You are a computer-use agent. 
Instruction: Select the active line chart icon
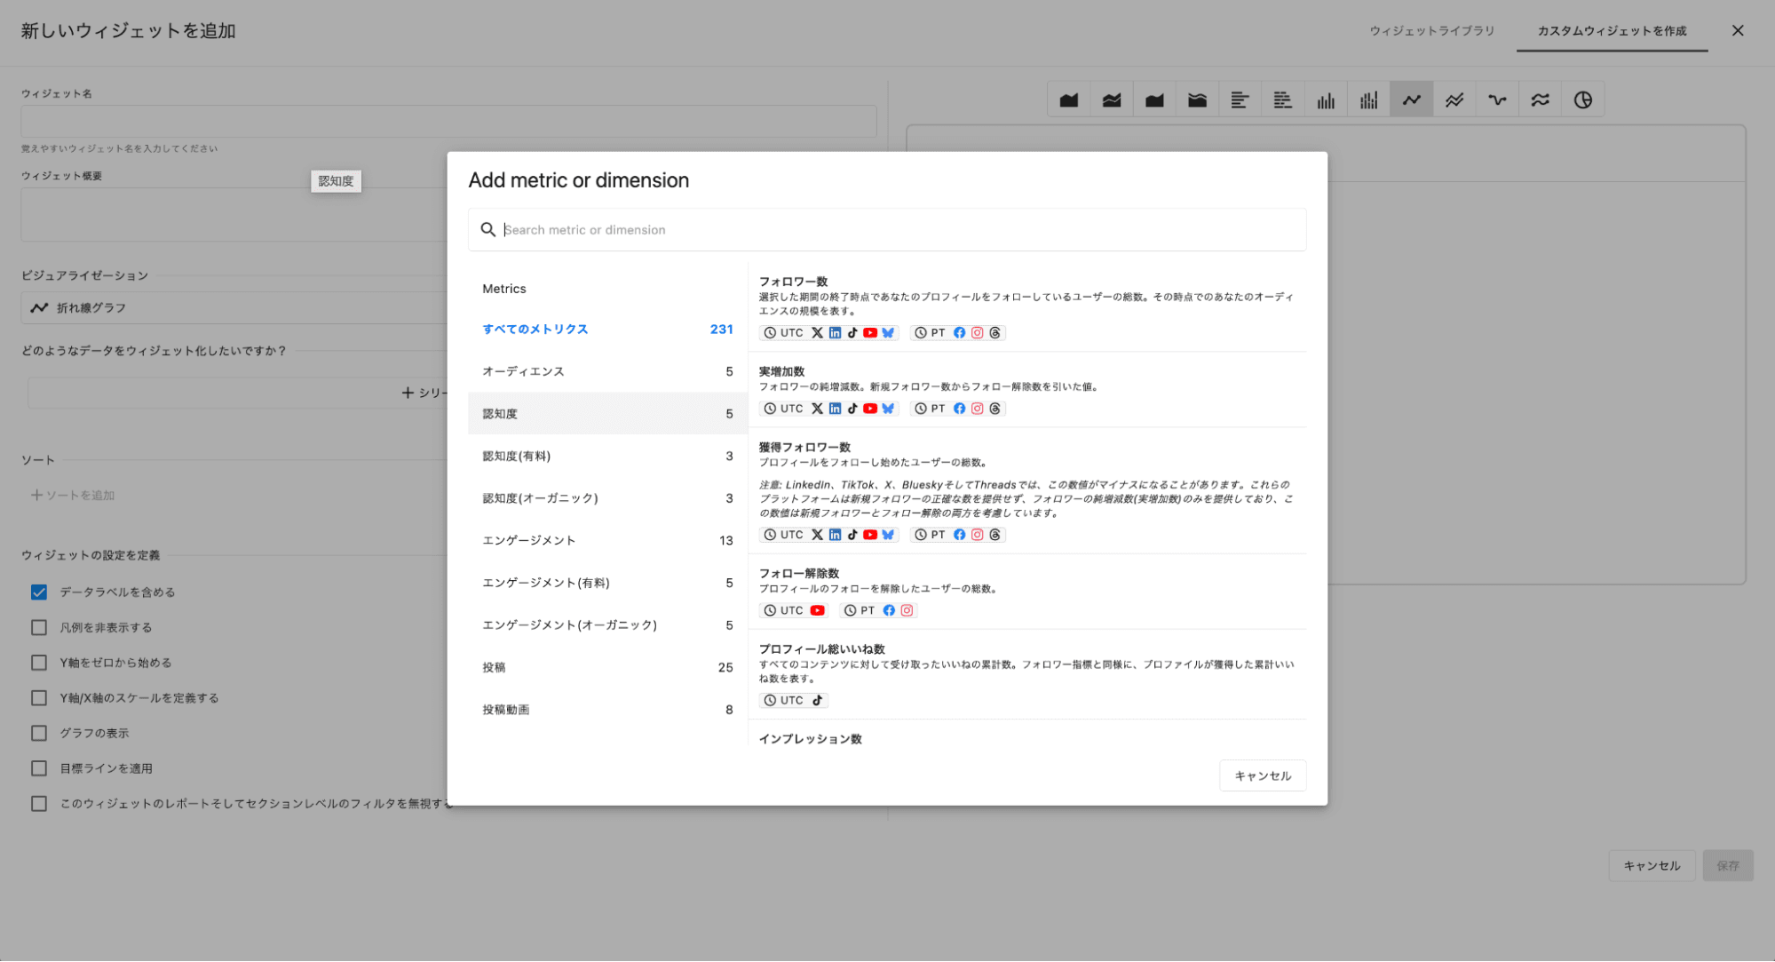tap(1412, 100)
